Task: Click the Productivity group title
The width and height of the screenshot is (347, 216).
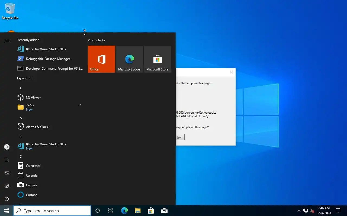Action: pyautogui.click(x=96, y=40)
